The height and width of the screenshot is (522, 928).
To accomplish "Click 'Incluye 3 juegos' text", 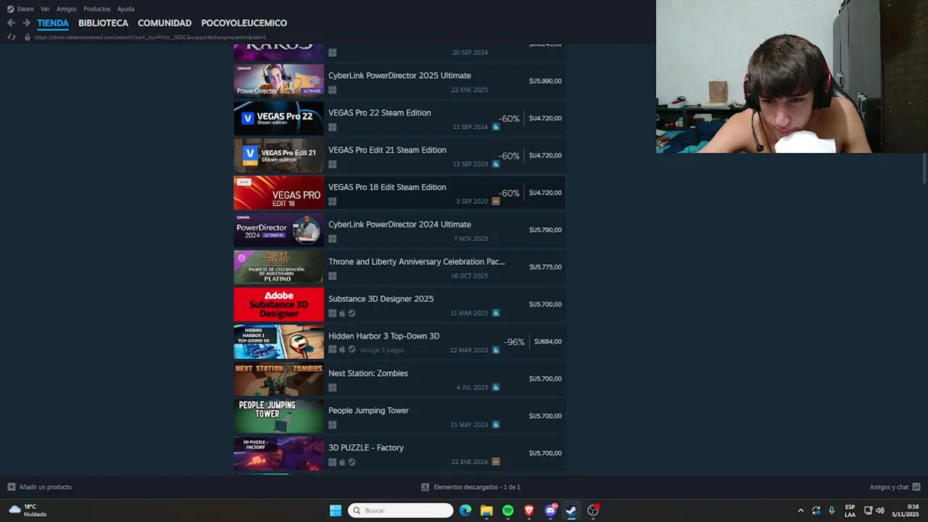I will (x=382, y=350).
